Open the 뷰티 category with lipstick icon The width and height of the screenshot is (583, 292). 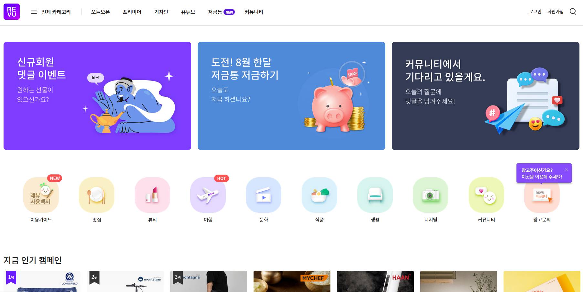(x=152, y=195)
